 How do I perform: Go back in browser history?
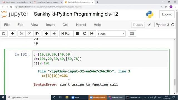(3, 7)
